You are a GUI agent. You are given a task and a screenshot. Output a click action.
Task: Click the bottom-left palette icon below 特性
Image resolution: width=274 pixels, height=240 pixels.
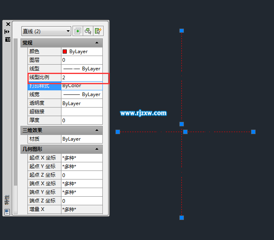coord(7,212)
